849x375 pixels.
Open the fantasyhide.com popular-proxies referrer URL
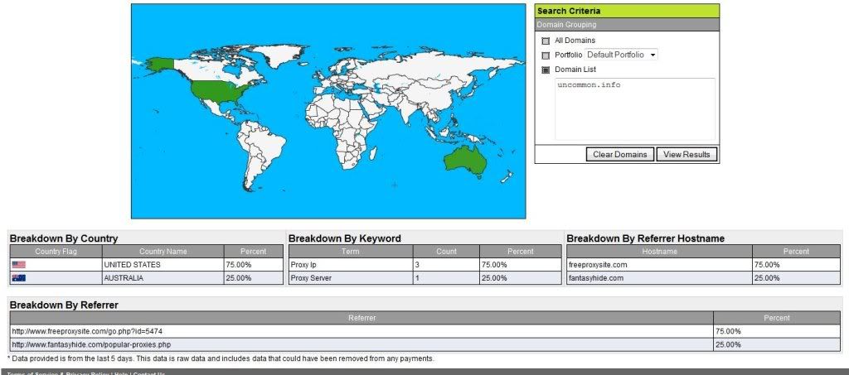(91, 344)
